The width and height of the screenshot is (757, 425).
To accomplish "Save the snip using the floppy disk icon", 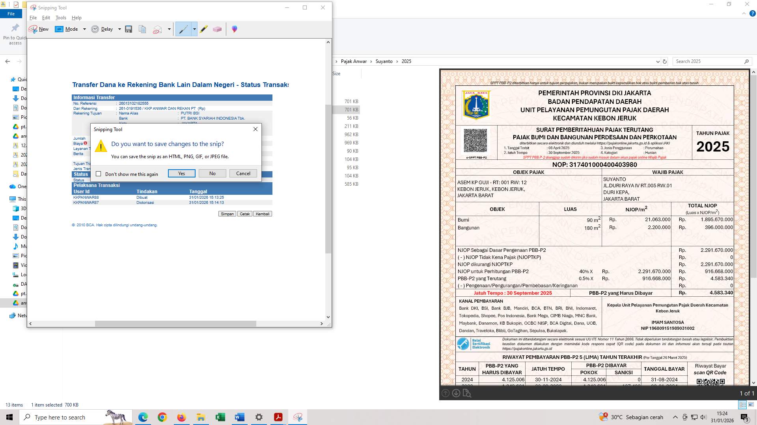I will [x=128, y=29].
